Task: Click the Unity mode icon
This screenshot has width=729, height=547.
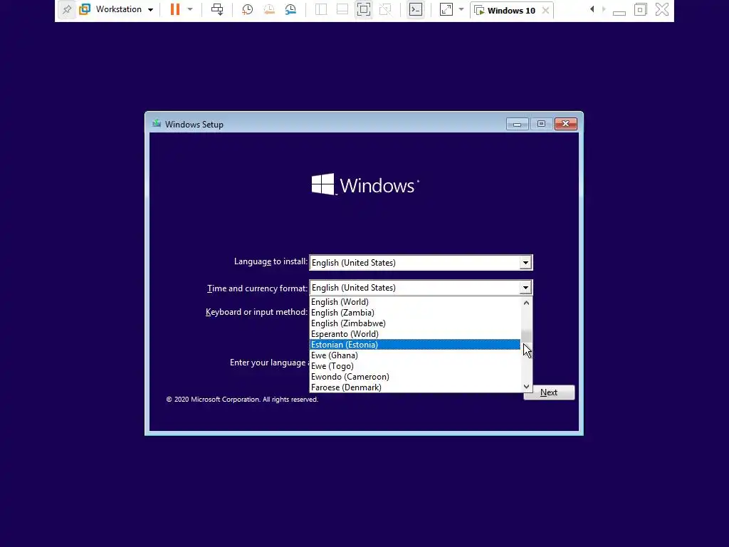Action: click(x=385, y=9)
